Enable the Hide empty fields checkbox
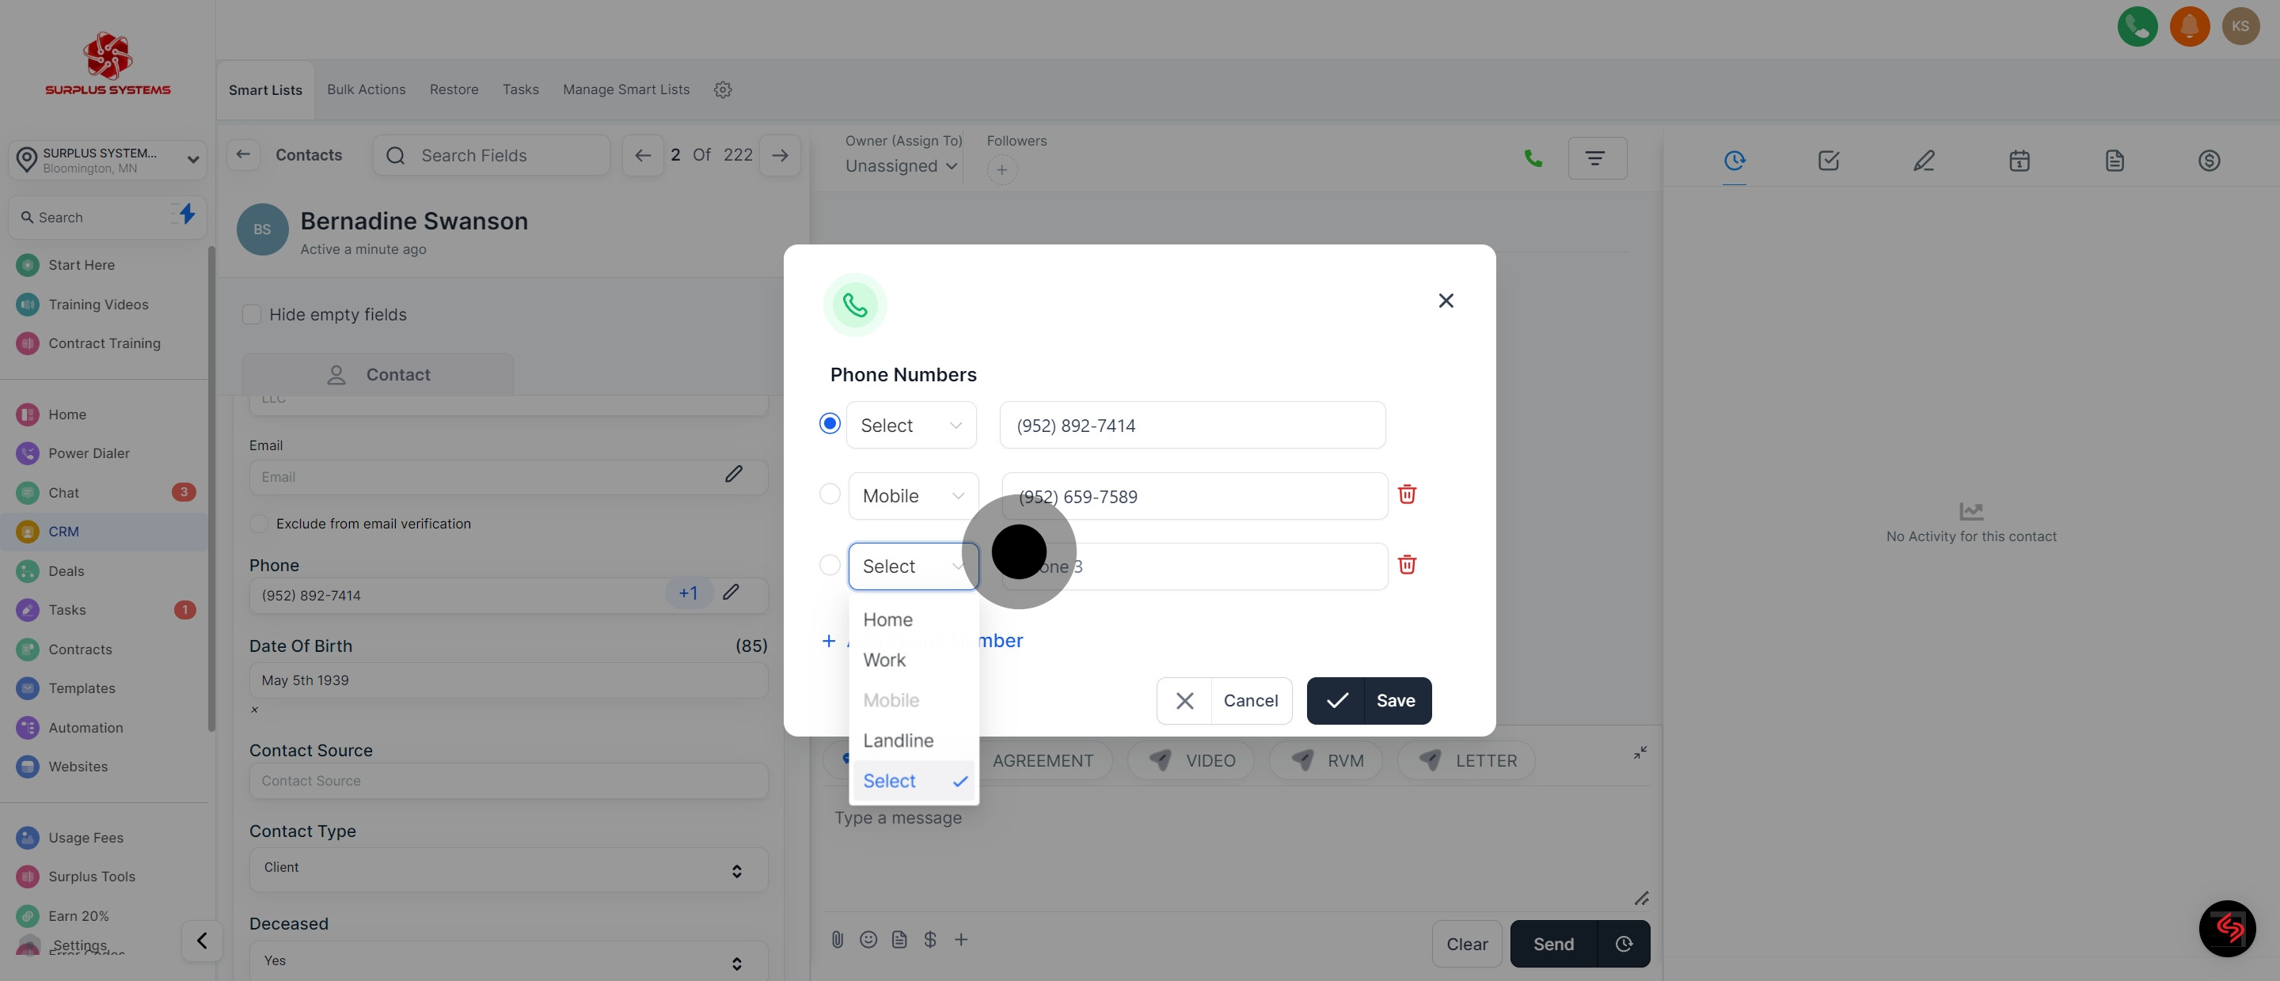The width and height of the screenshot is (2280, 981). click(x=253, y=315)
